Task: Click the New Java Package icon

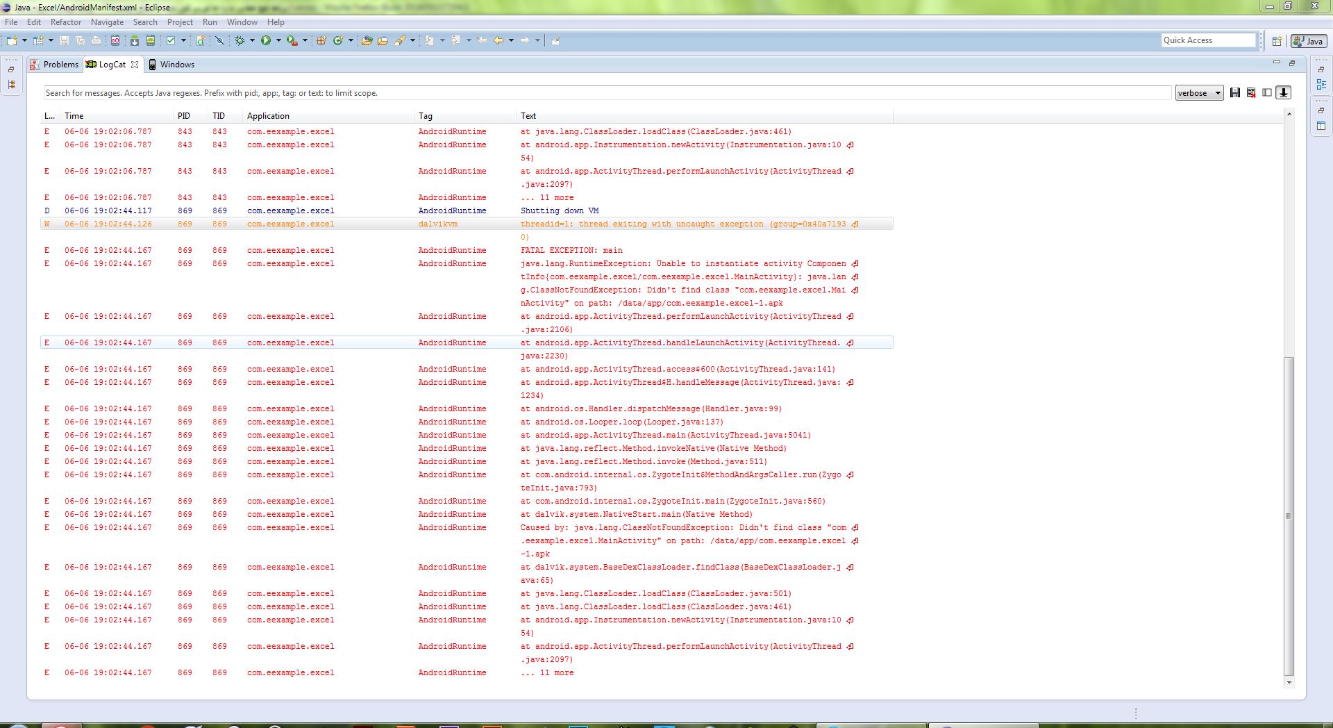Action: 321,40
